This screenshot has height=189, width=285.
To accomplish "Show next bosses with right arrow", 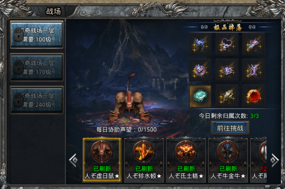I will click(274, 160).
